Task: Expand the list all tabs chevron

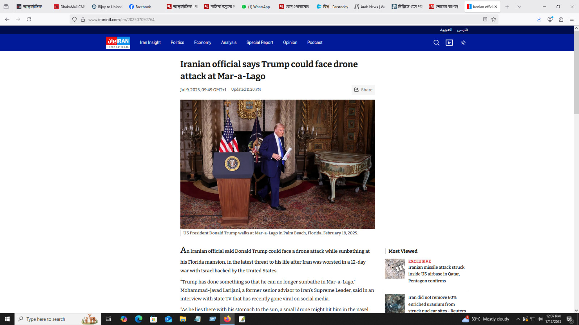Action: point(519,7)
